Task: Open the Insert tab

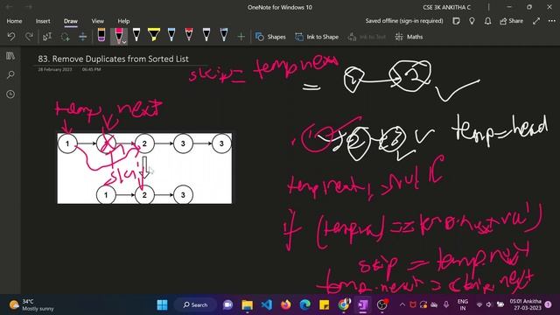Action: tap(43, 21)
